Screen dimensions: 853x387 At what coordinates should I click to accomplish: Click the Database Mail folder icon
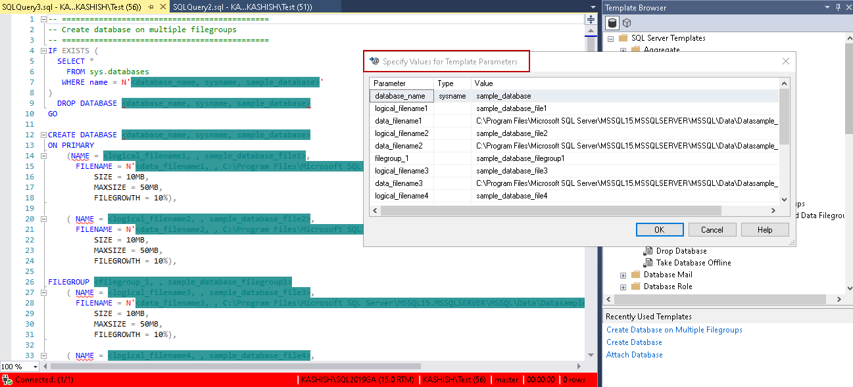[635, 275]
